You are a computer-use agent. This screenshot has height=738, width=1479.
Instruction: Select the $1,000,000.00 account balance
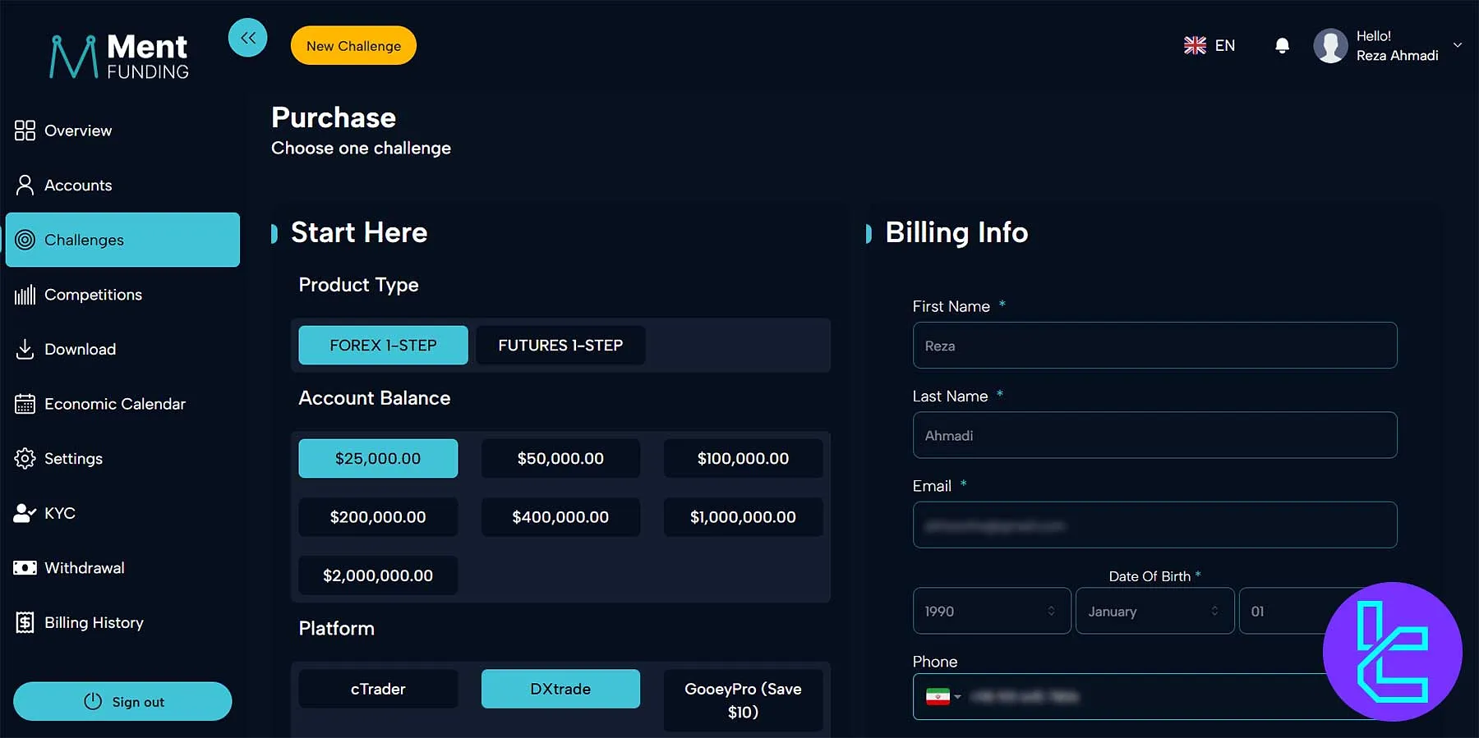[743, 517]
